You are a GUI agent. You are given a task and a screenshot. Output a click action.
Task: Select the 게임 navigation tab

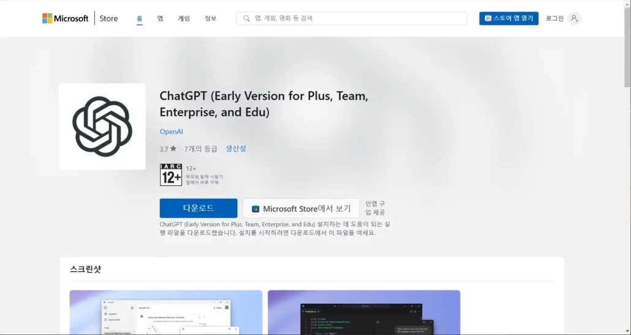pos(184,18)
